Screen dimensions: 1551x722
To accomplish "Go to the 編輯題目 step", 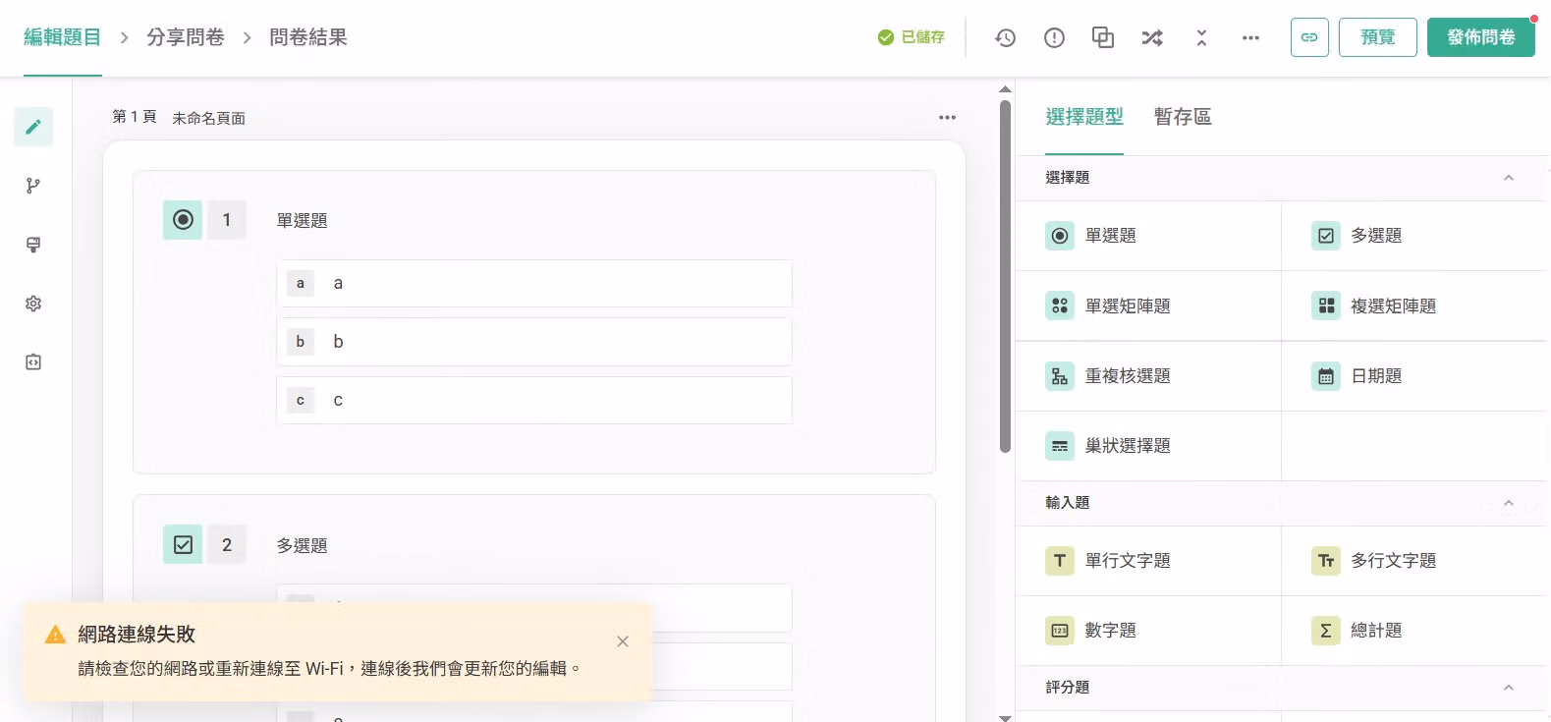I will tap(63, 37).
